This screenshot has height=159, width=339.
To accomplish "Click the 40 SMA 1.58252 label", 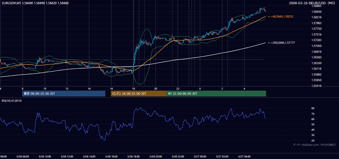I will point(281,16).
